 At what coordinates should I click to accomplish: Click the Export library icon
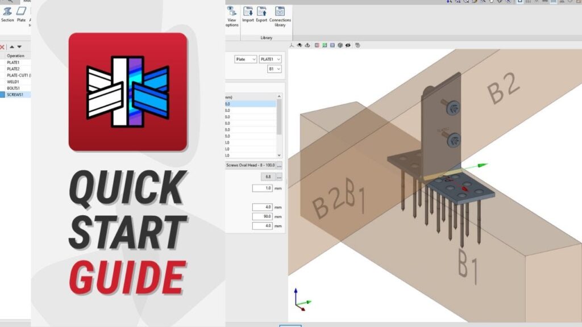(x=261, y=12)
